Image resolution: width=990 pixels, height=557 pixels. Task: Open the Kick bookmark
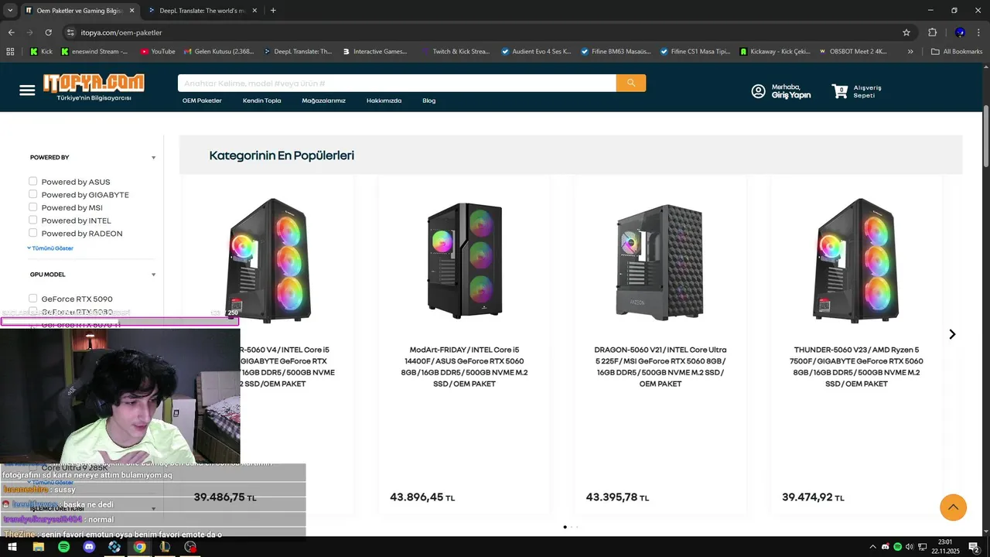tap(42, 52)
